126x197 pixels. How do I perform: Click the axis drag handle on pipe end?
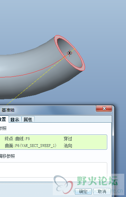[69, 53]
